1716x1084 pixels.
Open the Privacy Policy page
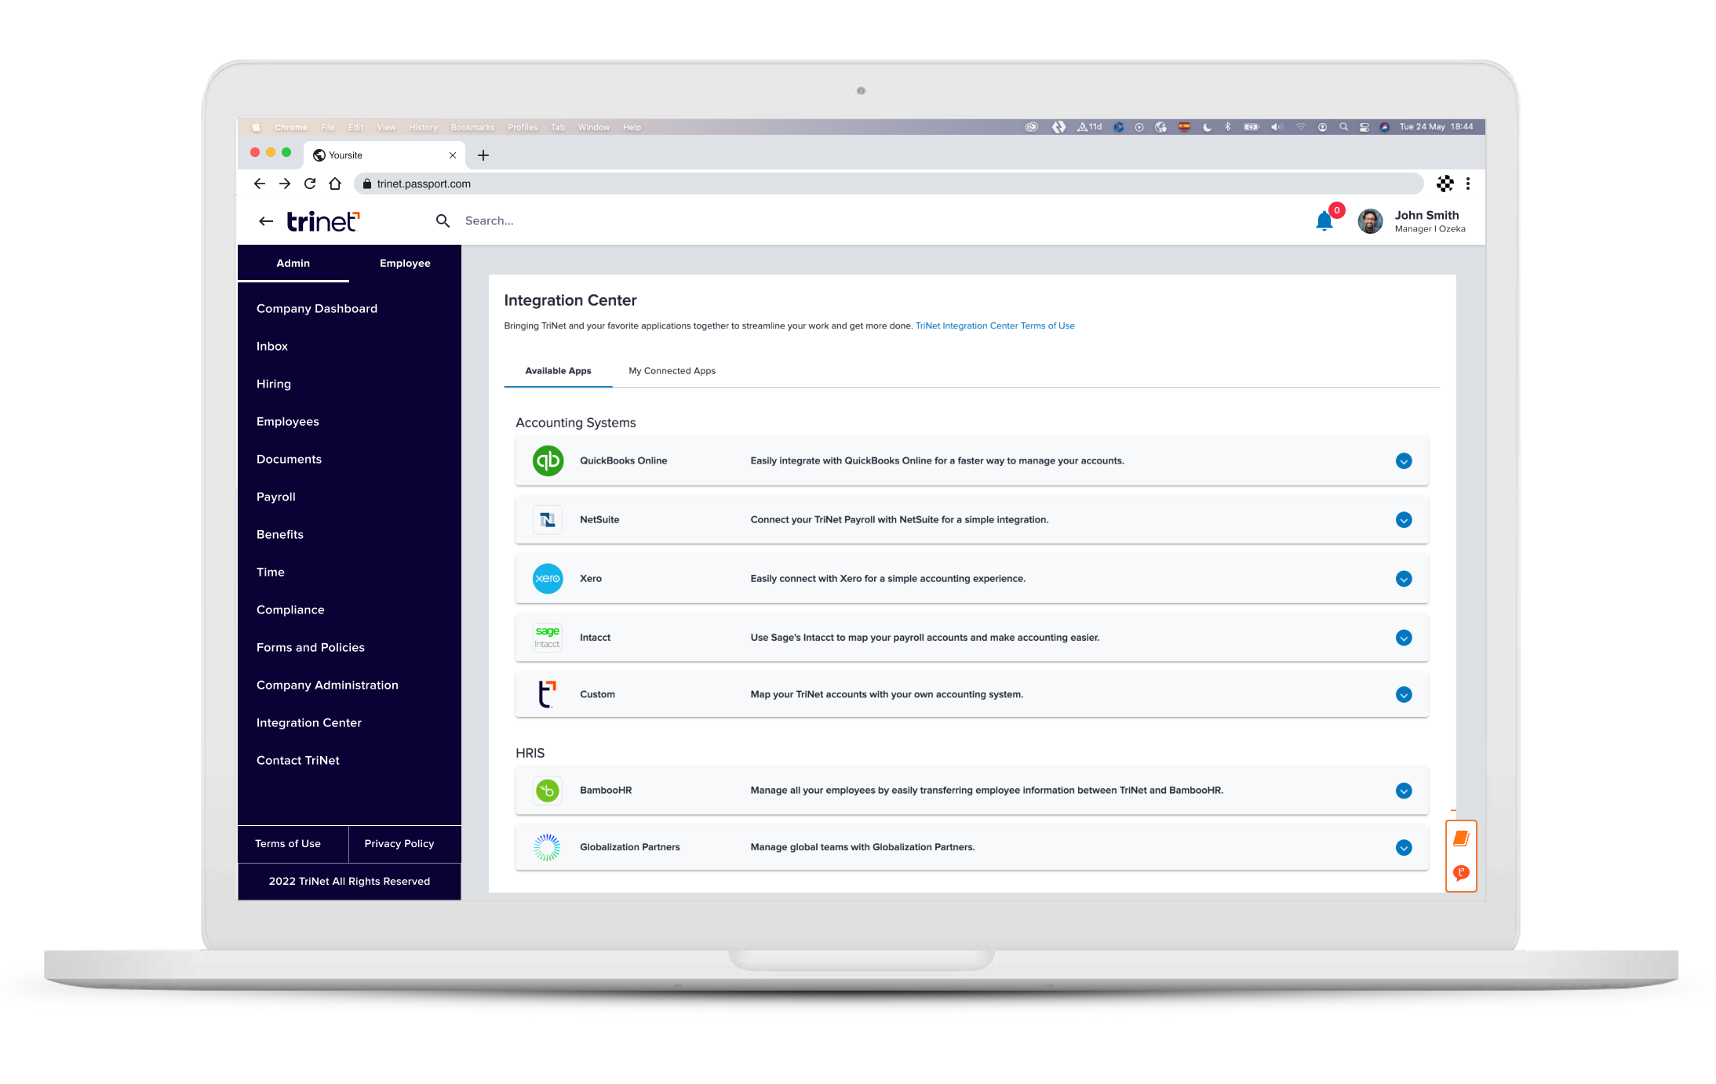(399, 843)
